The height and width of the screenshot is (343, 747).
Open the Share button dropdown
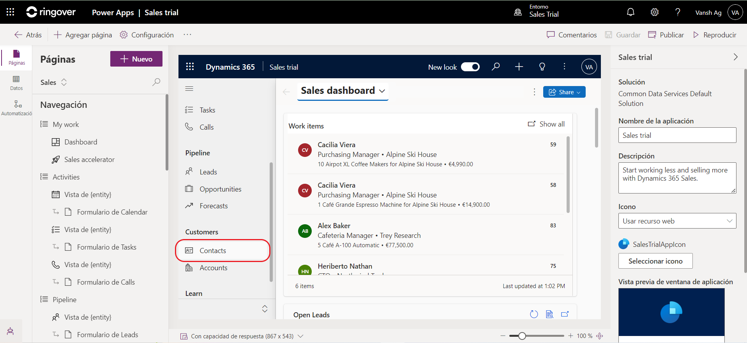click(x=564, y=92)
